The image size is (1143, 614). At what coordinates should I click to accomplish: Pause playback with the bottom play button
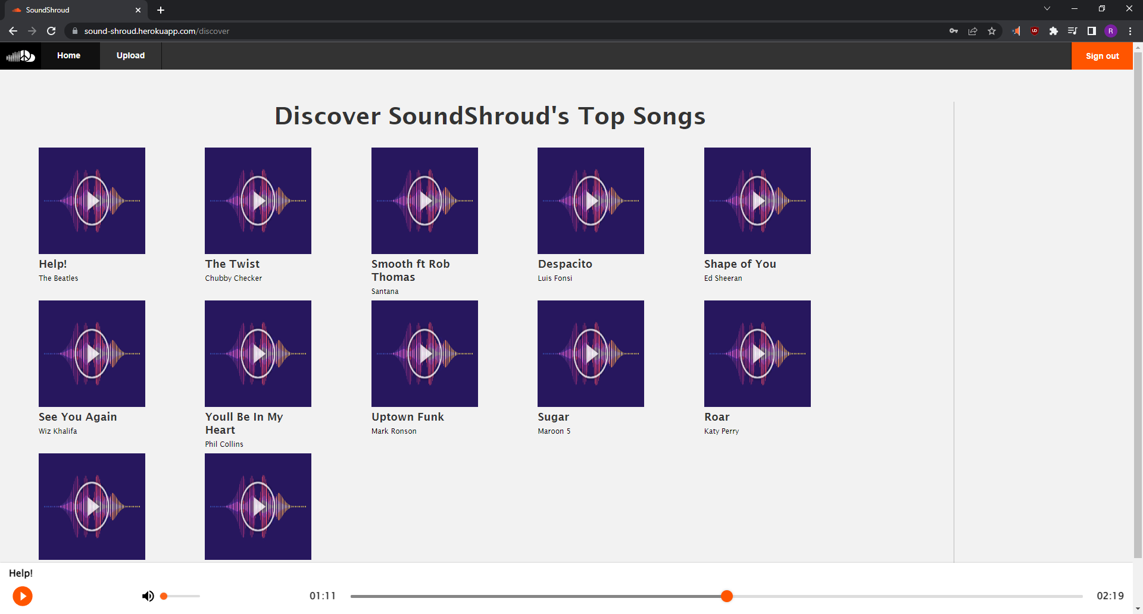click(23, 596)
